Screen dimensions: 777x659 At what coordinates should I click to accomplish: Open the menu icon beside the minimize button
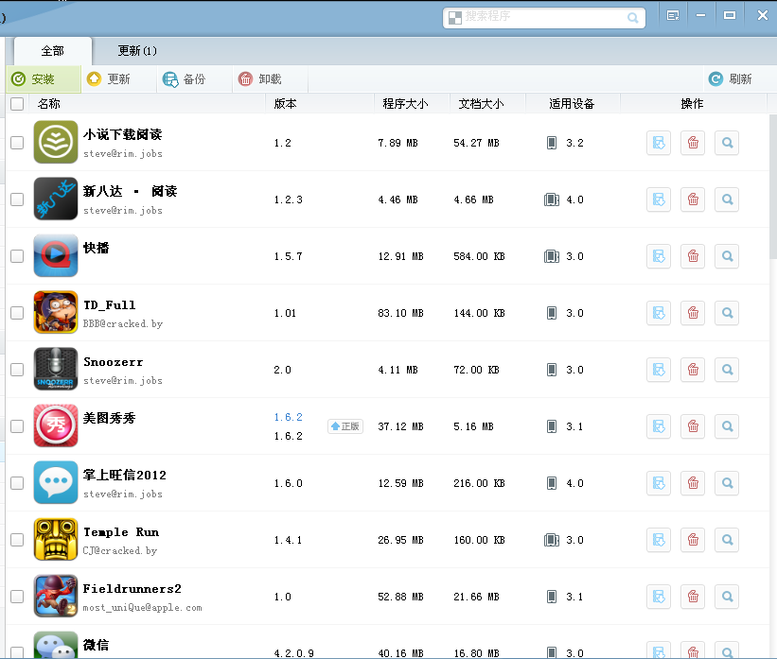click(673, 16)
